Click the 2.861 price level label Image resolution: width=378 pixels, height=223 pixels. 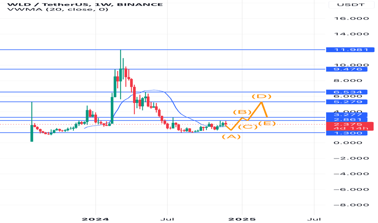click(347, 120)
